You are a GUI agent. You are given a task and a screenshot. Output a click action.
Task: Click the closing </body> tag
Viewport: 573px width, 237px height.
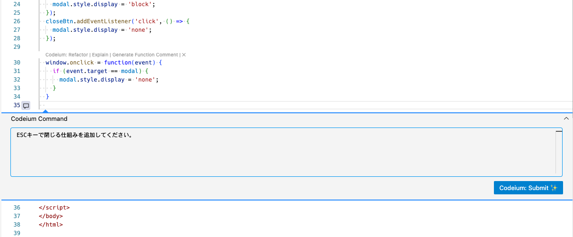pos(51,216)
